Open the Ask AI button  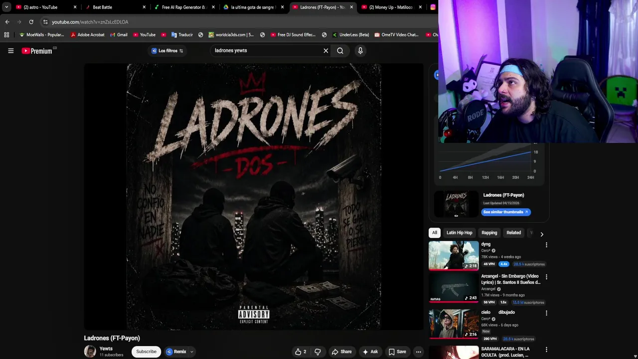370,352
